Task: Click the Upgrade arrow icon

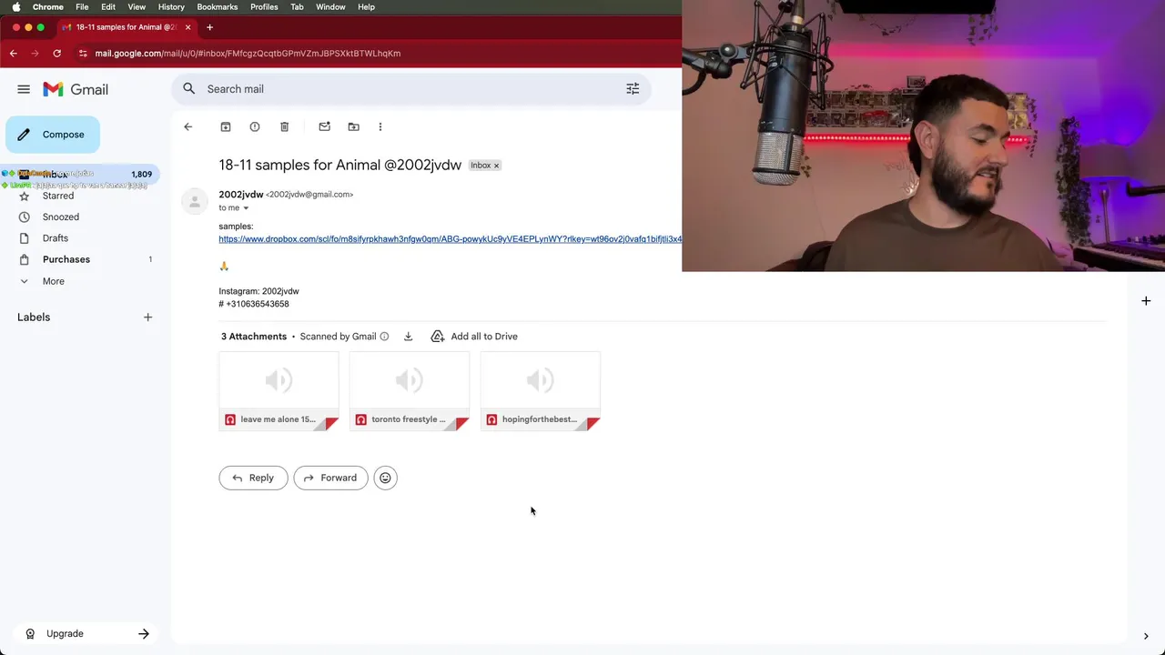Action: [144, 633]
